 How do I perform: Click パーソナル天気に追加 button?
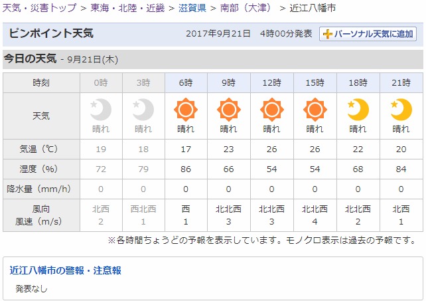pyautogui.click(x=368, y=34)
